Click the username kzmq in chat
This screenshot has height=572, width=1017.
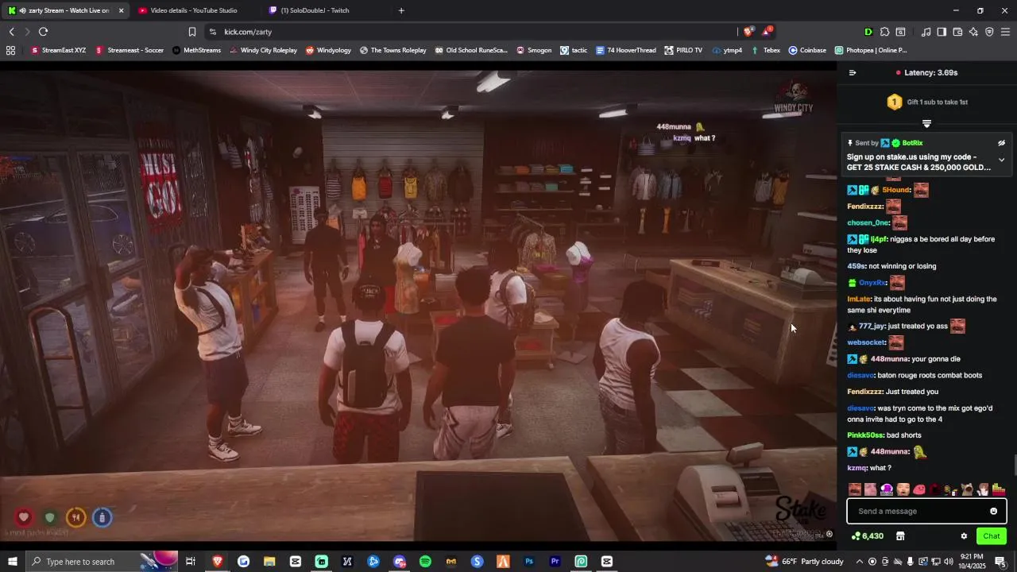tap(857, 468)
